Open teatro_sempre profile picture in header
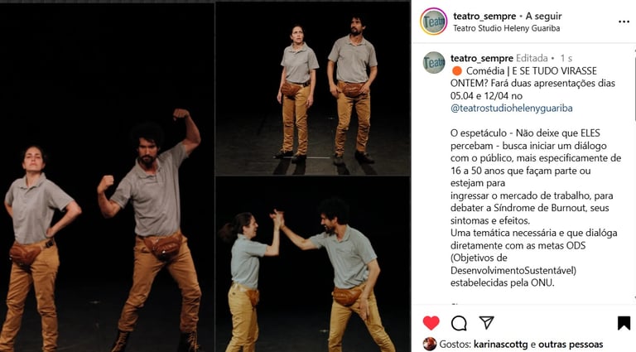 tap(434, 22)
